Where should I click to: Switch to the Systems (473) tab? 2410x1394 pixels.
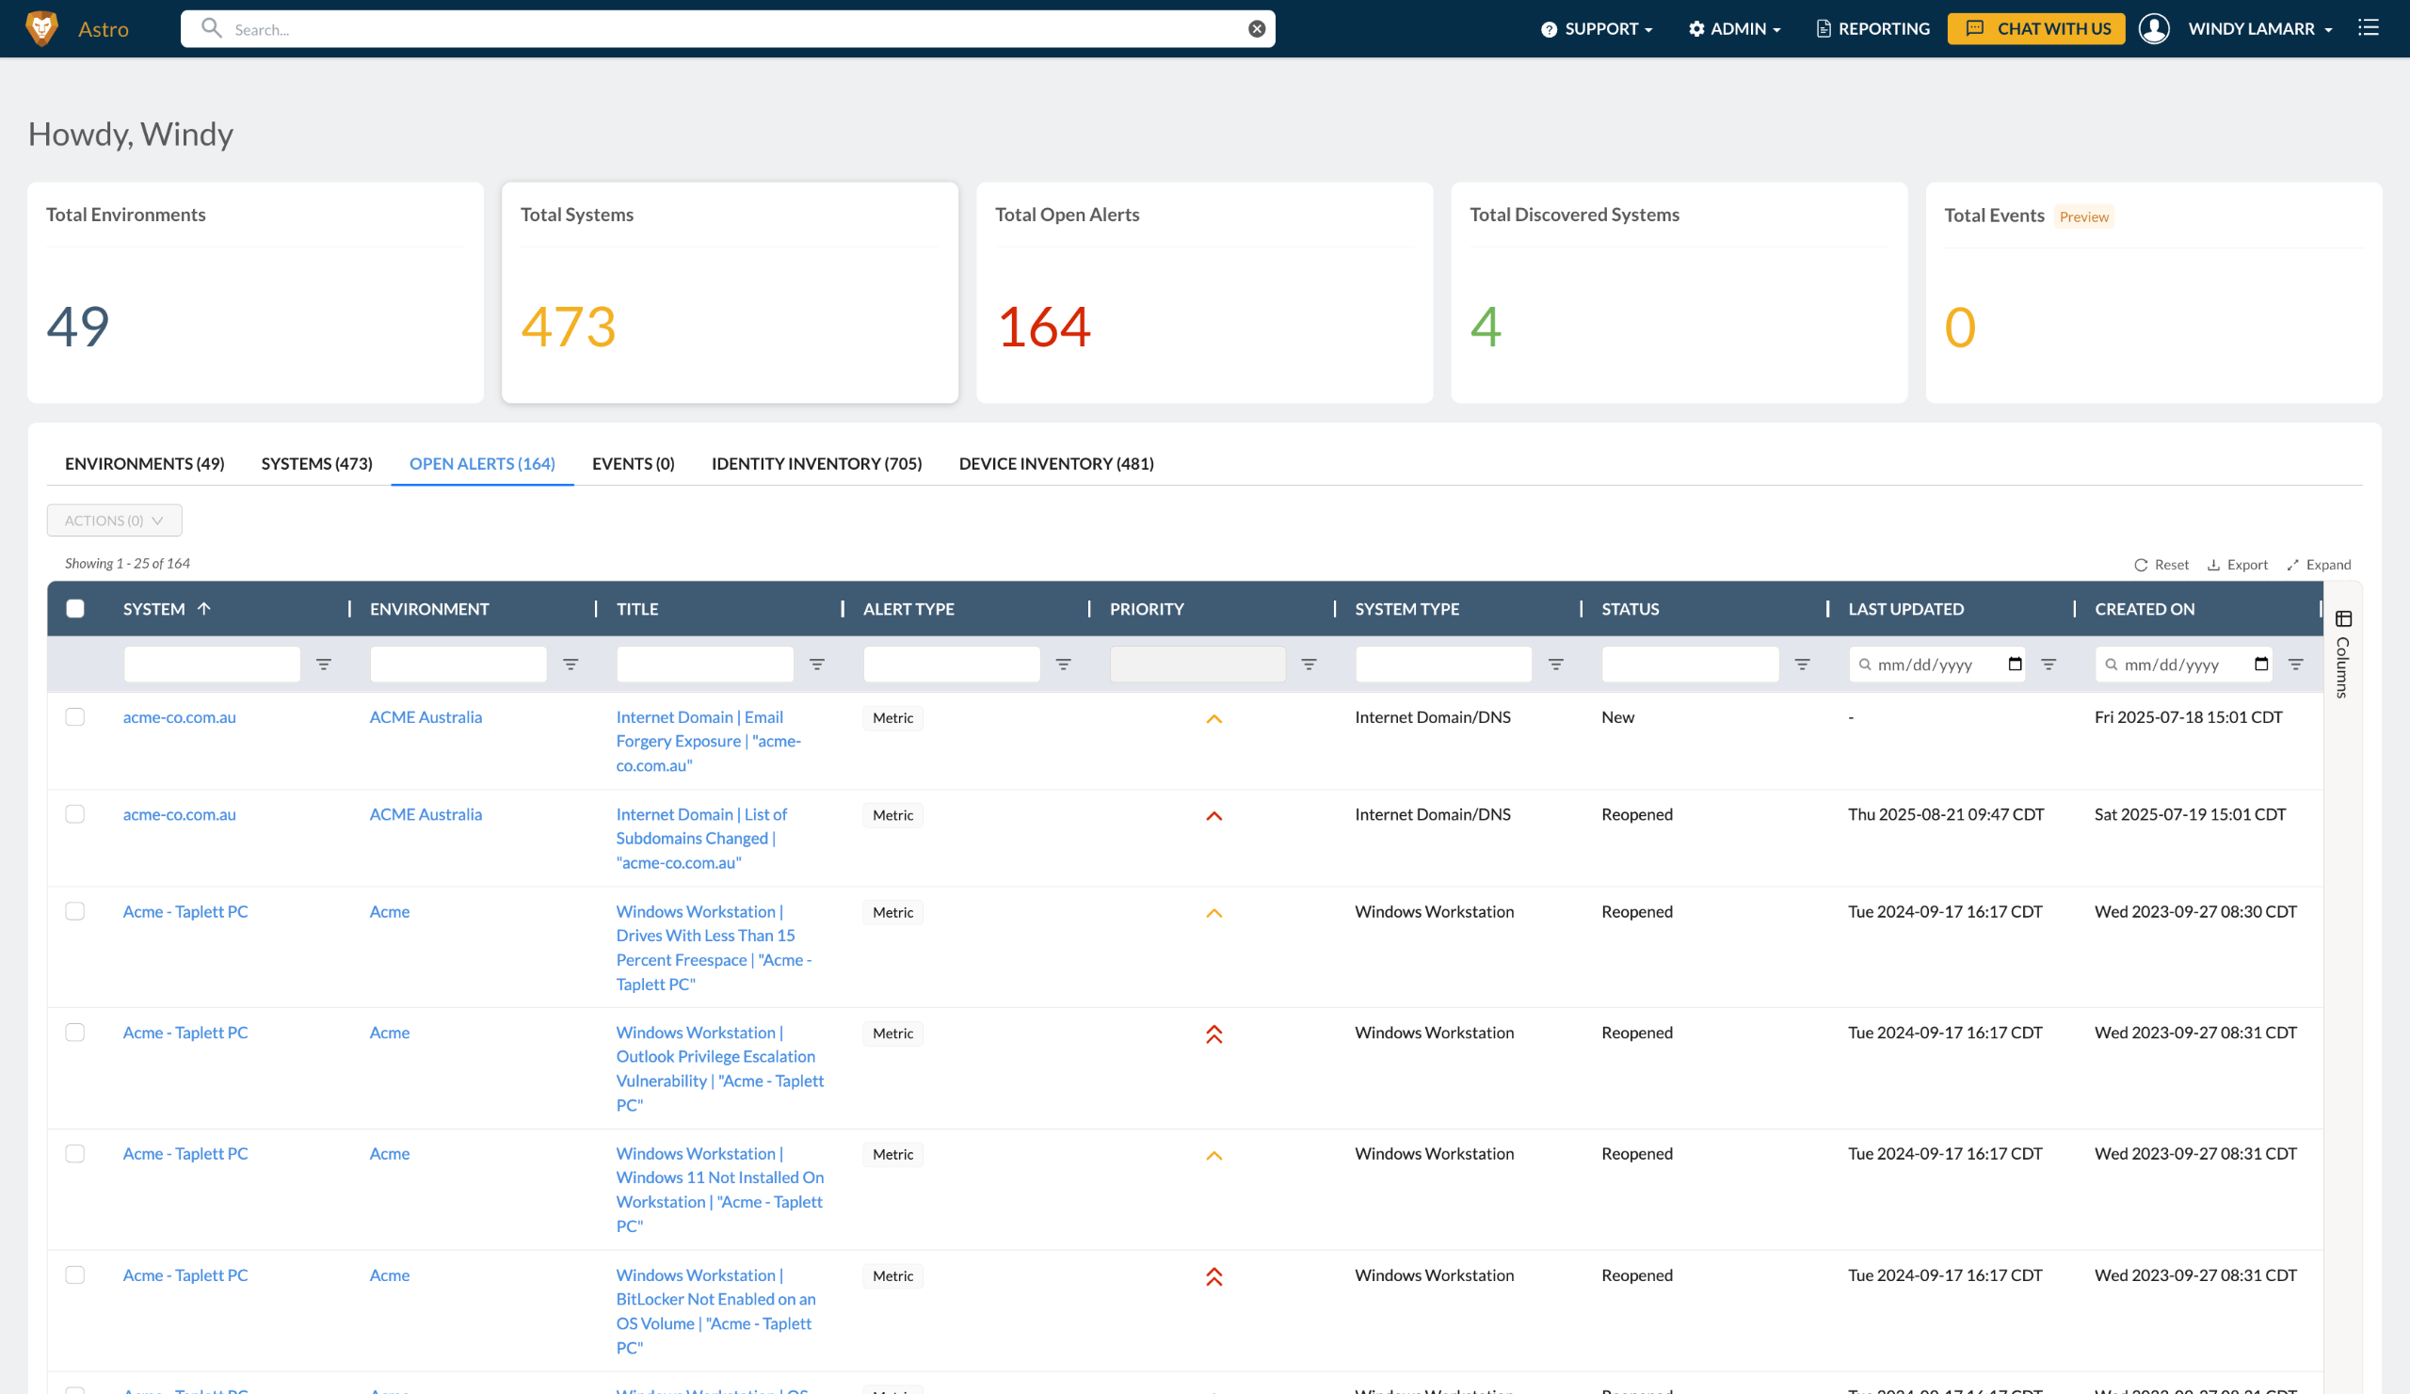tap(316, 464)
